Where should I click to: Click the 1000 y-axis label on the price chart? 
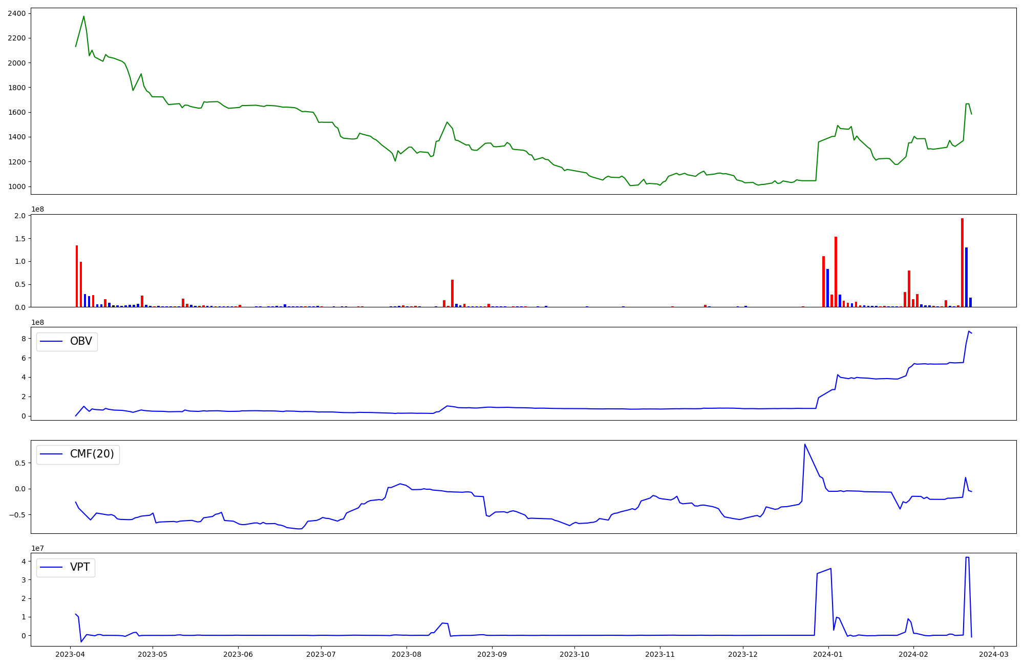[x=17, y=186]
